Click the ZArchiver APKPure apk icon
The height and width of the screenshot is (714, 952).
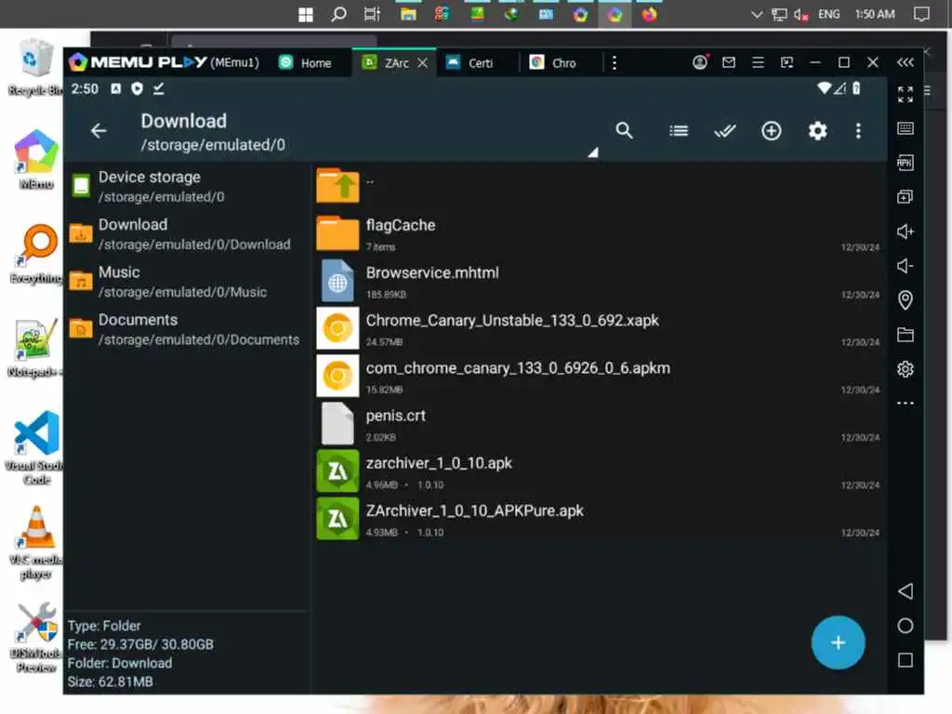click(x=337, y=519)
